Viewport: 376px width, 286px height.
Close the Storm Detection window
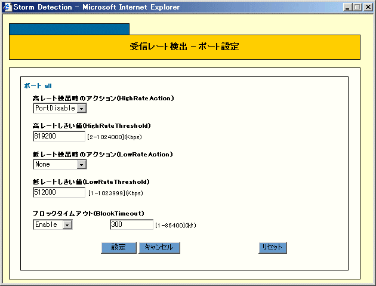coord(369,7)
